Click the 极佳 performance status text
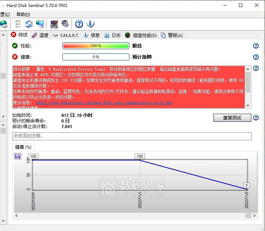 click(x=137, y=46)
